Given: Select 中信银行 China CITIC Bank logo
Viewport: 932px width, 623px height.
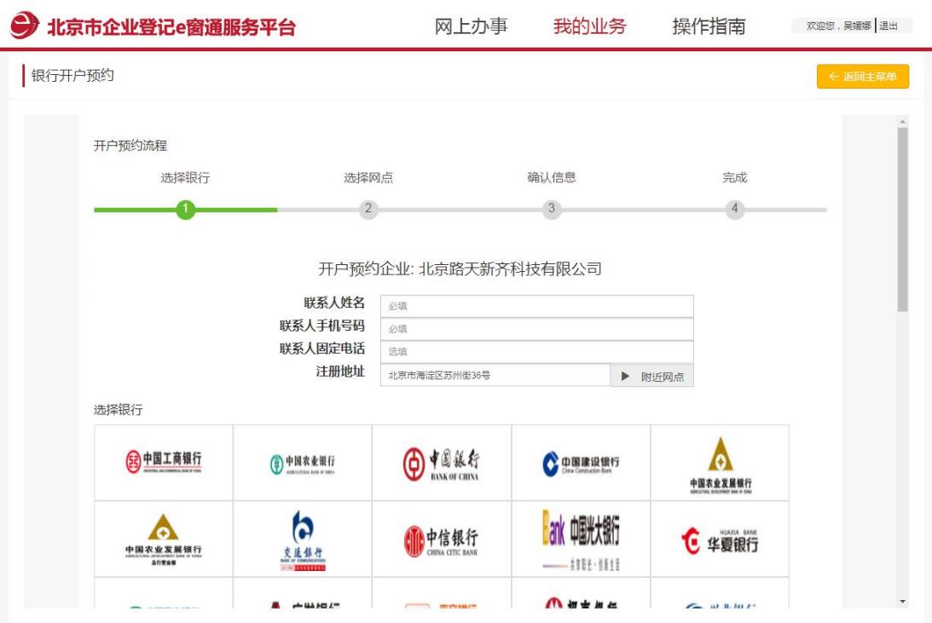Looking at the screenshot, I should point(441,539).
